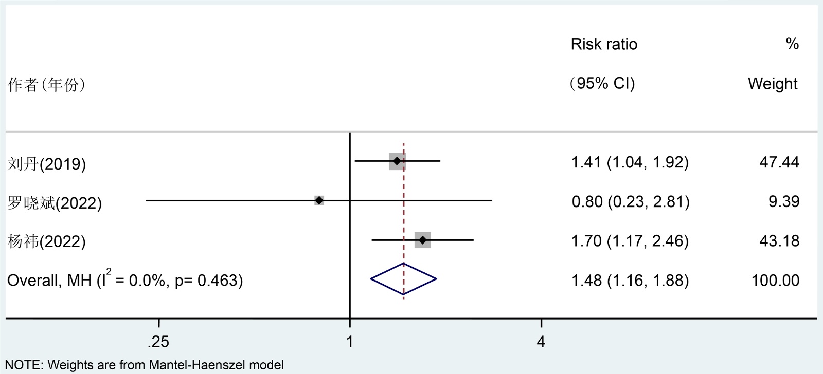Click the blue overall diamond marker

pyautogui.click(x=403, y=279)
